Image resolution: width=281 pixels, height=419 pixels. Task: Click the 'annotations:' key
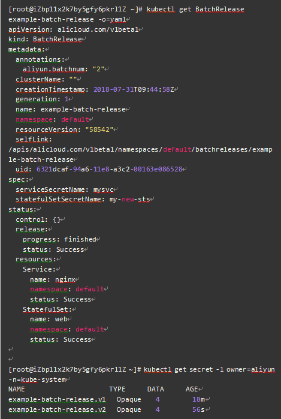40,59
